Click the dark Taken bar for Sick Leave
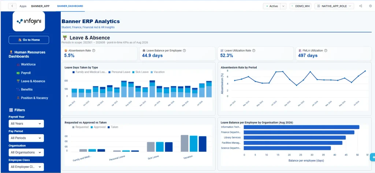Image resolution: width=375 pixels, height=173 pixels. click(168, 147)
